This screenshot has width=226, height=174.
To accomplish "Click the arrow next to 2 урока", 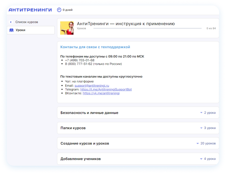I will coord(201,113).
